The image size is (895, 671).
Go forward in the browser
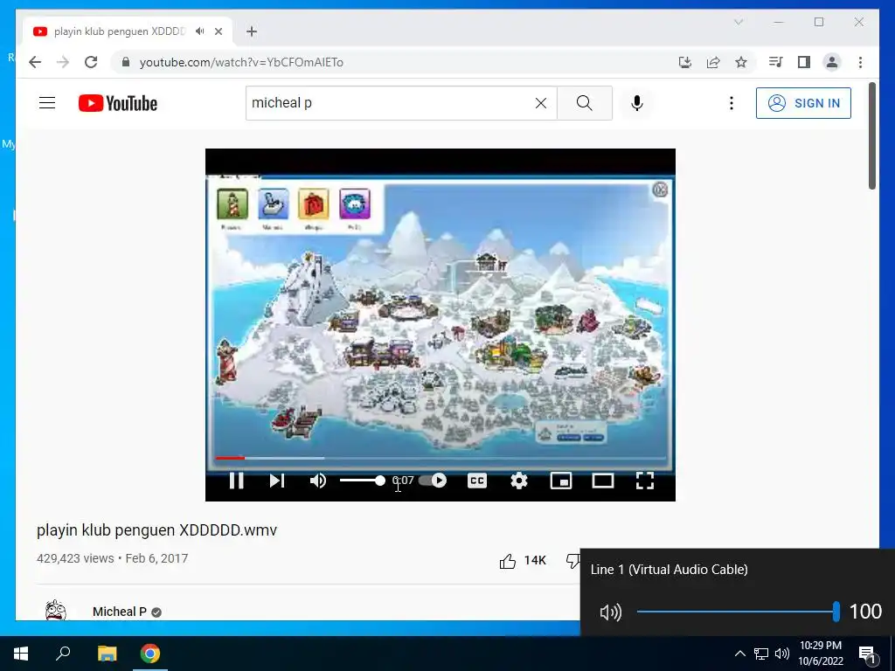pyautogui.click(x=63, y=62)
